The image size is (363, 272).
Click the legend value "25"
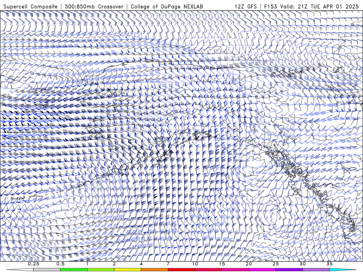[275, 264]
